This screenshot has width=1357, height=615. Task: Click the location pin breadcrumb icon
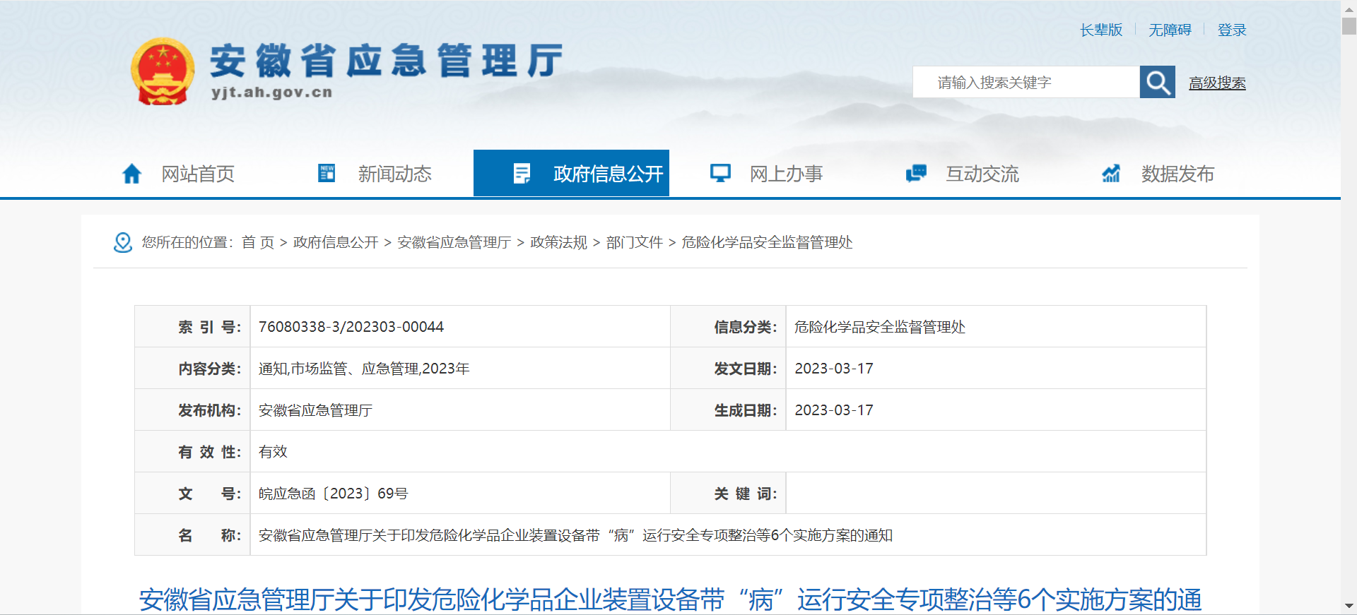[x=123, y=242]
